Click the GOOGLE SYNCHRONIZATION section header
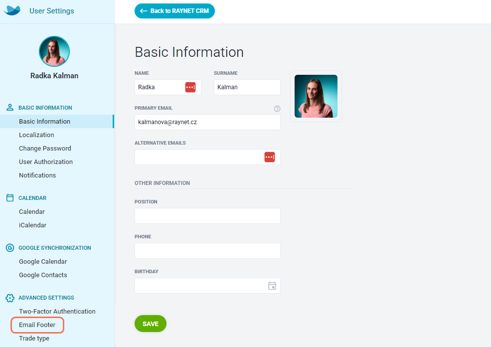Image resolution: width=491 pixels, height=347 pixels. click(55, 248)
